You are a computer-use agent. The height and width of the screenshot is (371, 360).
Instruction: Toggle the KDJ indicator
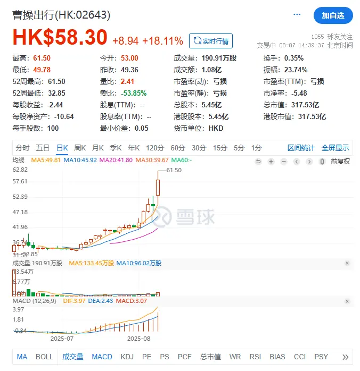tap(127, 357)
